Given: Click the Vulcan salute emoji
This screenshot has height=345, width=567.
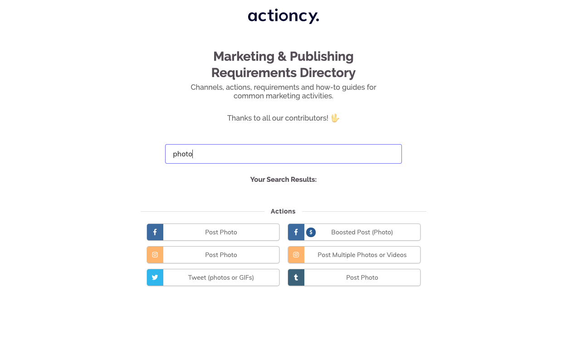Looking at the screenshot, I should coord(335,118).
